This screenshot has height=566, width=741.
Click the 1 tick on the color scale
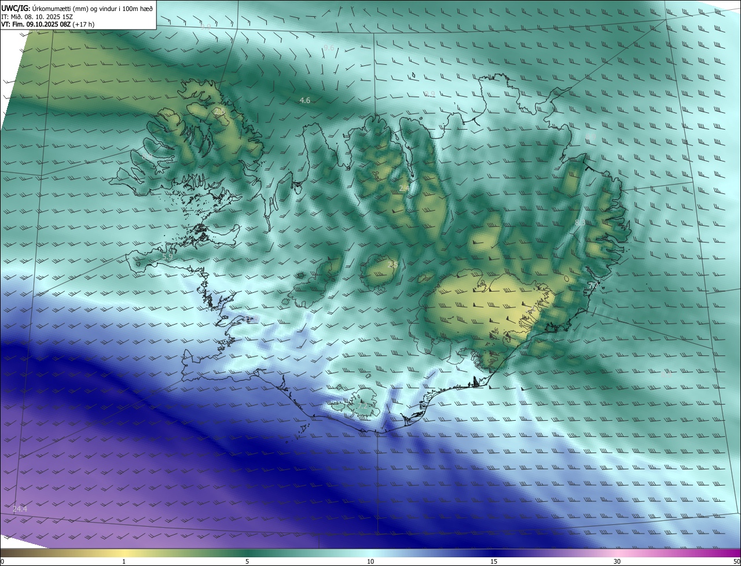(x=124, y=561)
